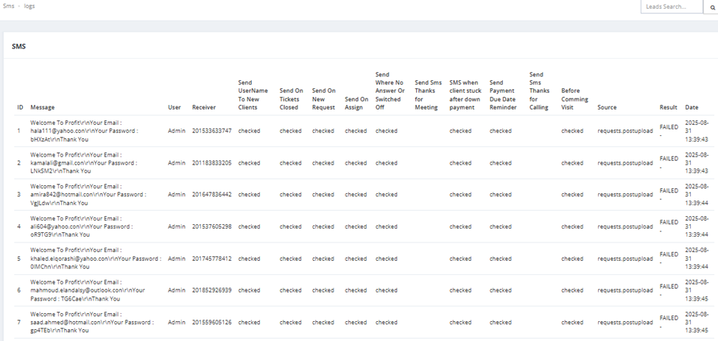Click the Receiver column header
Viewport: 718px width, 341px height.
[204, 107]
